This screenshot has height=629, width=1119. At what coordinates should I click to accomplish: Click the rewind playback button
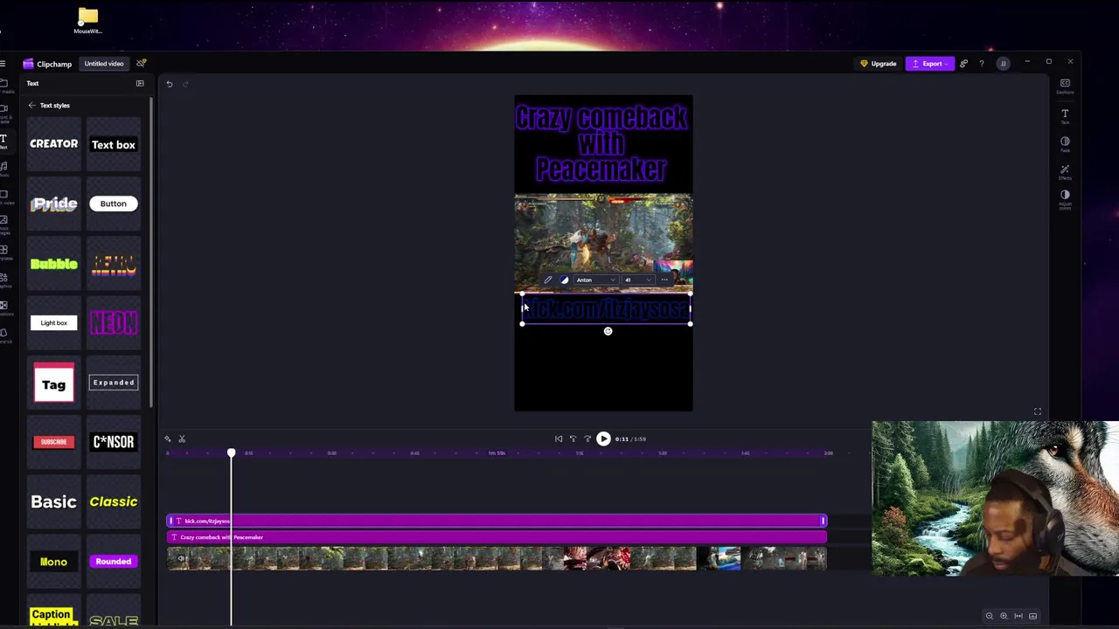(x=573, y=439)
